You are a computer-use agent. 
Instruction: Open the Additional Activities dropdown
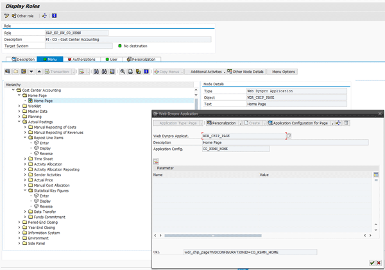point(205,72)
